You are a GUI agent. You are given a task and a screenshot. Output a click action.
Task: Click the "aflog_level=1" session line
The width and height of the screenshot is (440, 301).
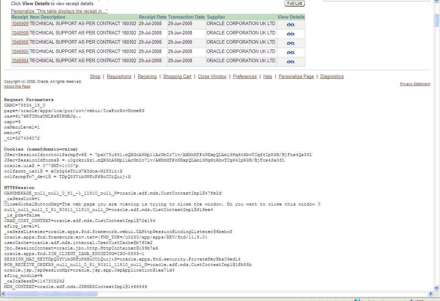tap(22, 226)
